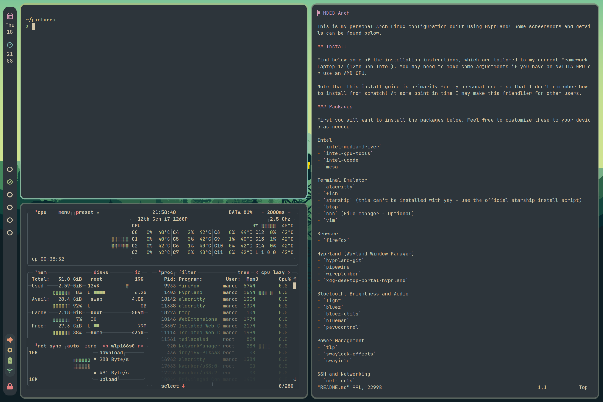Open the btop menu option

(64, 212)
